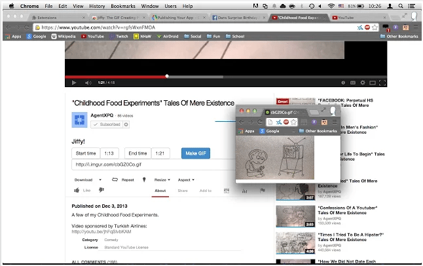The image size is (423, 266).
Task: Open the Apps bookmark in main window
Action: [x=13, y=36]
